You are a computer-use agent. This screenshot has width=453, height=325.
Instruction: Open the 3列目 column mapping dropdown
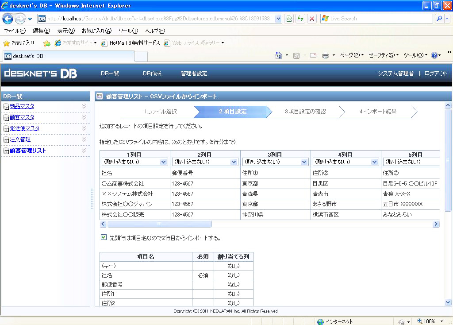[275, 162]
